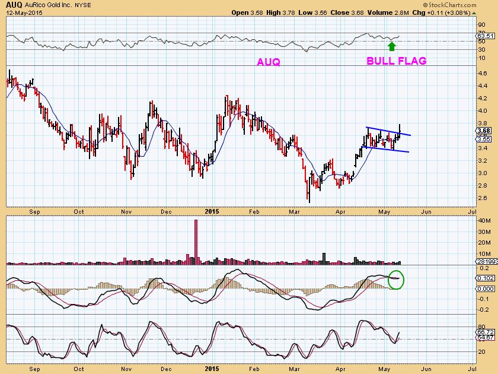Click the Open 3.58 value in the header
Screen dimensions: 498x374
tap(247, 12)
